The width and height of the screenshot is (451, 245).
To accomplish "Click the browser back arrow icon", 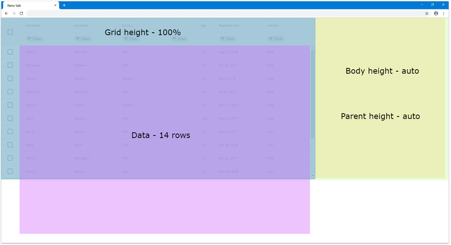I will coord(7,14).
